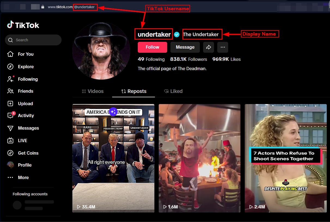This screenshot has width=330, height=222.
Task: Click the 838.1K Followers count
Action: point(188,59)
